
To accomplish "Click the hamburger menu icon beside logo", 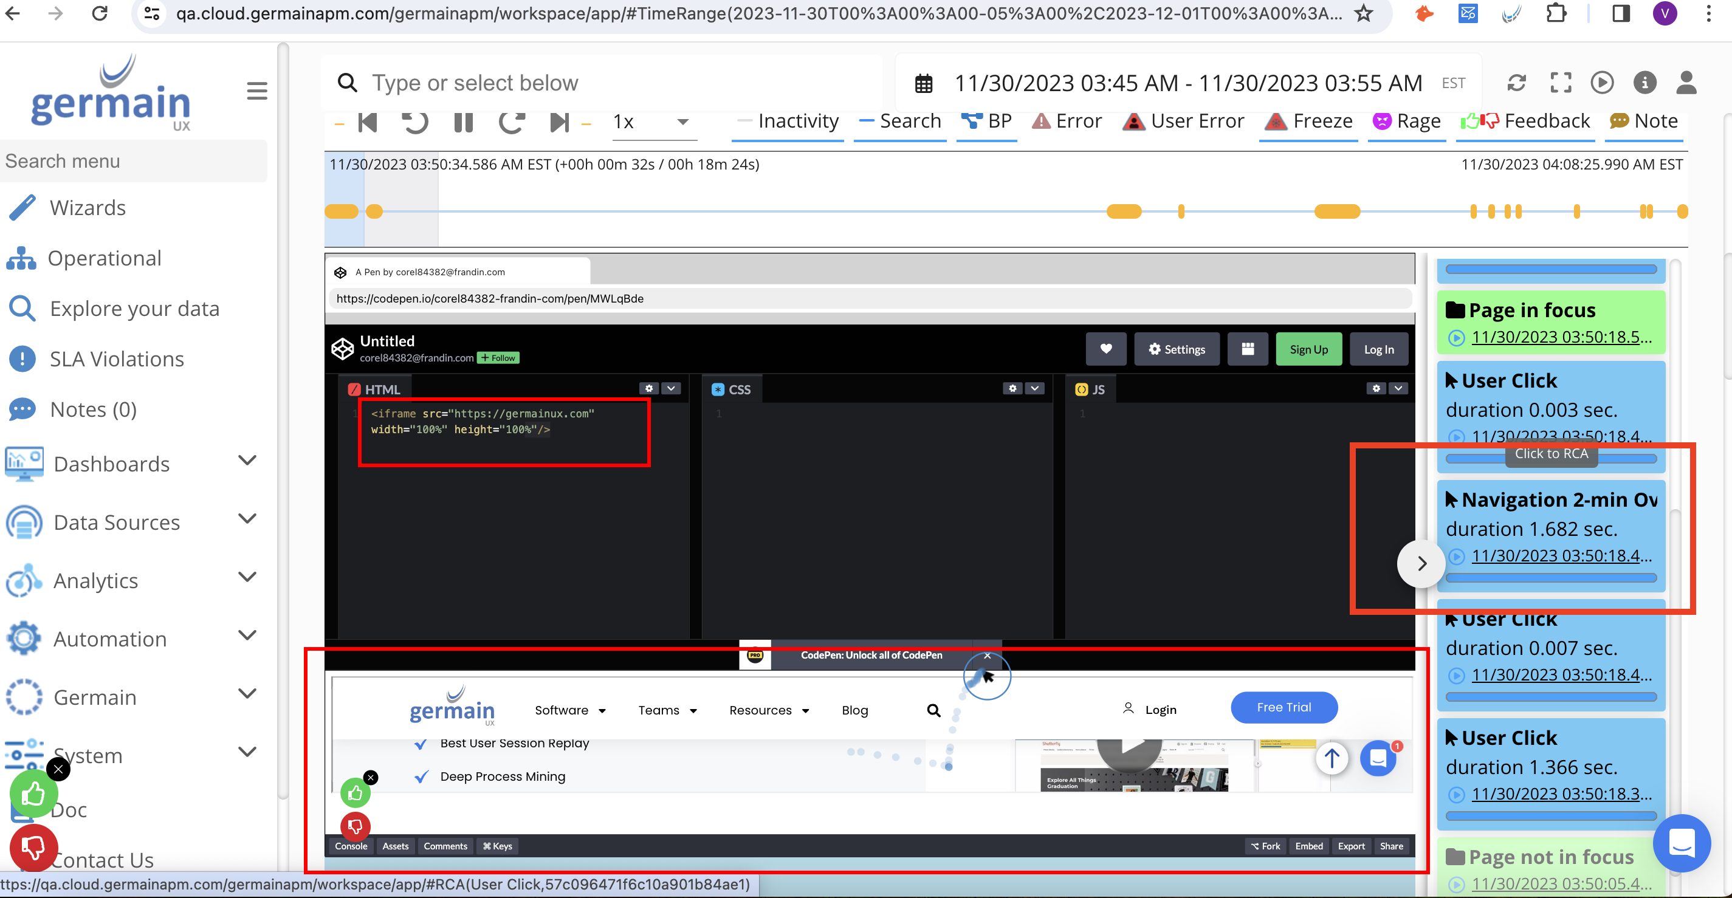I will click(x=257, y=91).
